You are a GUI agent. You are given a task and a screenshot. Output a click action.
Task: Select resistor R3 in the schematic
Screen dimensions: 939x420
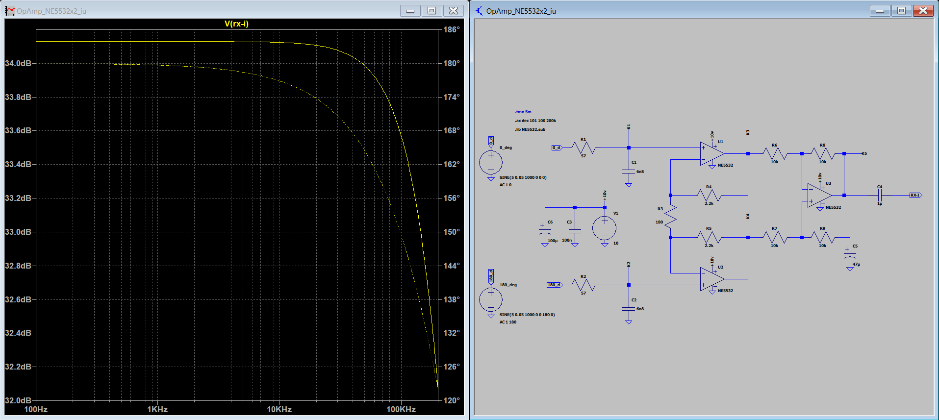[x=670, y=216]
